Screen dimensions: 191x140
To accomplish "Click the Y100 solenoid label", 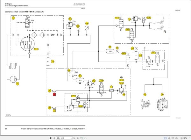I will [x=74, y=96].
